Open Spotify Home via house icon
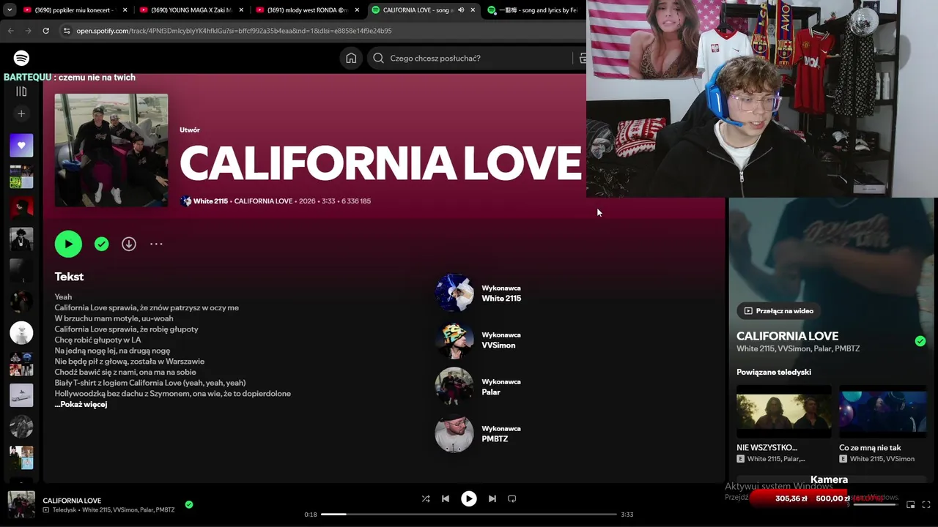This screenshot has width=938, height=527. point(351,58)
